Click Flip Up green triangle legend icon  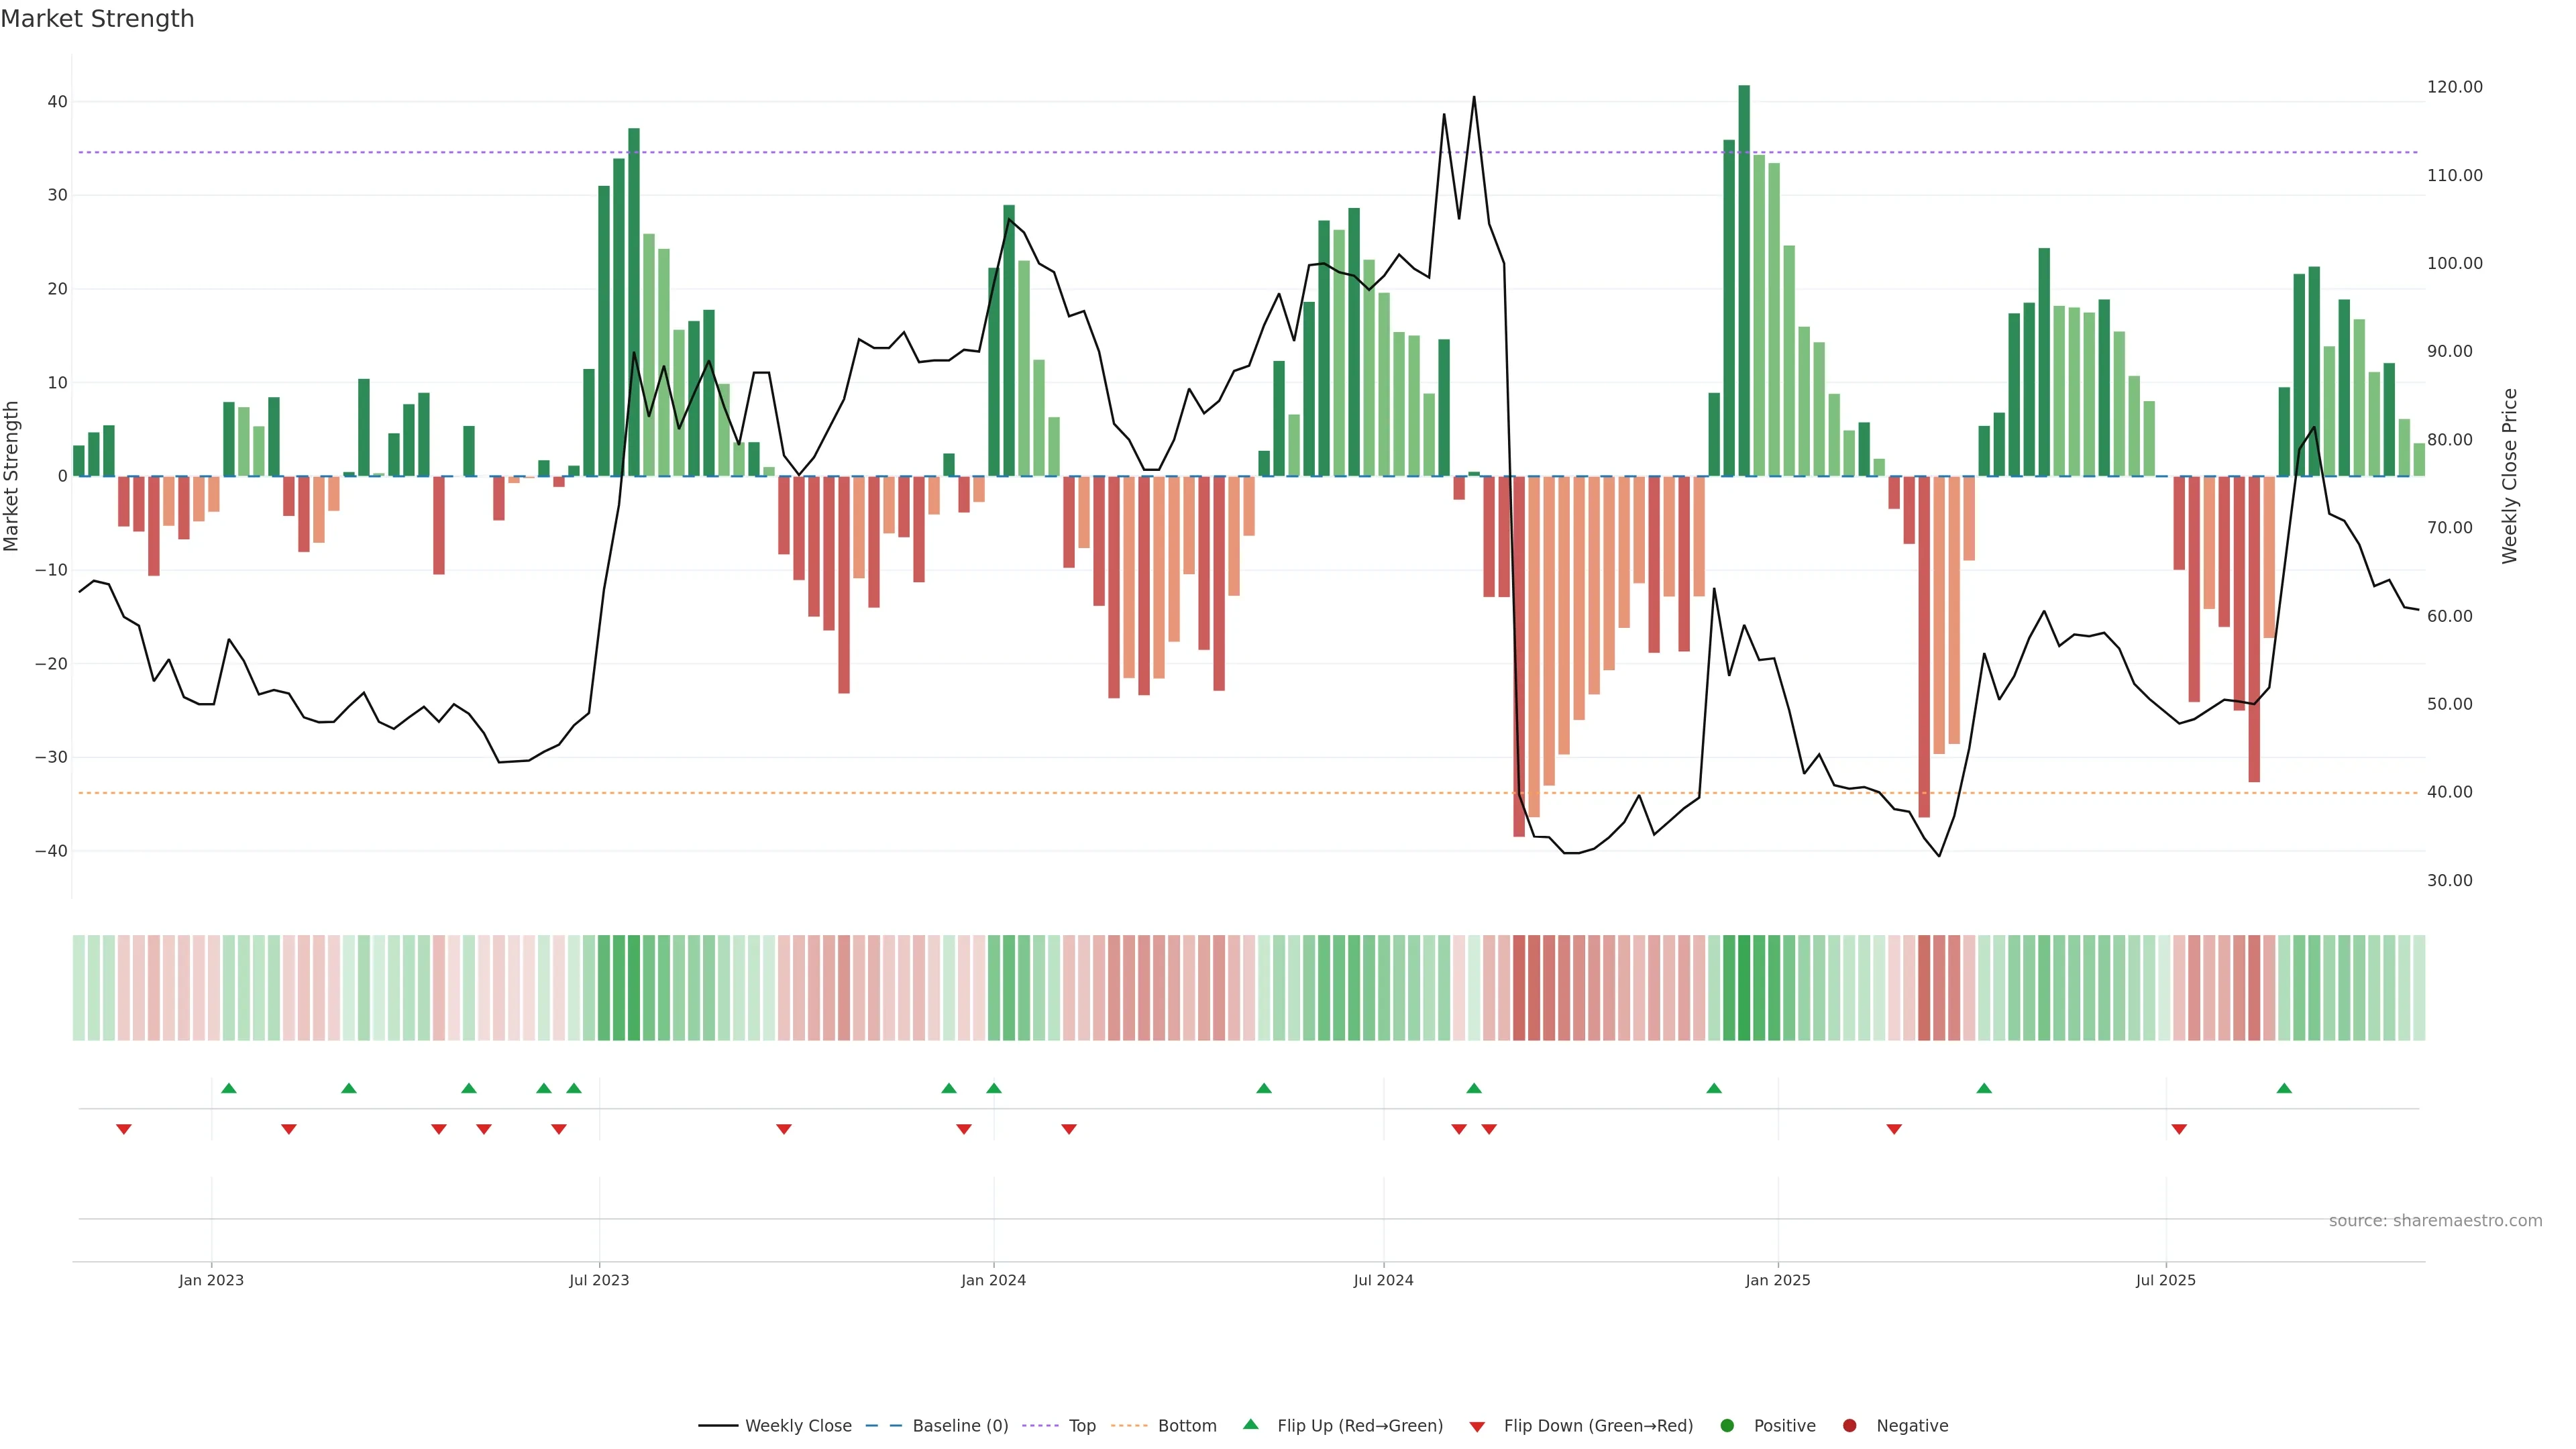coord(1250,1425)
